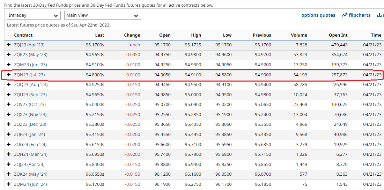Open the options quotes link
The image size is (384, 190).
318,15
